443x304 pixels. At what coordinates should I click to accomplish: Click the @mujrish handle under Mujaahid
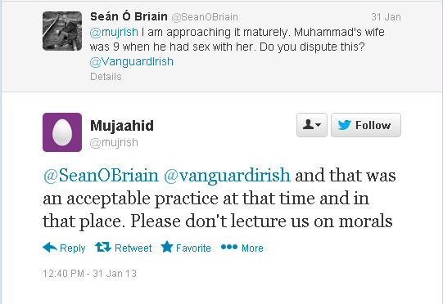coord(114,143)
